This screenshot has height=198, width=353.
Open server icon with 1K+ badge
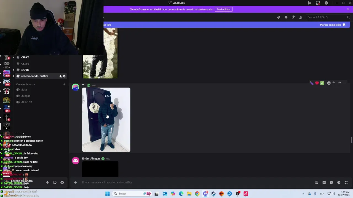tap(7, 109)
